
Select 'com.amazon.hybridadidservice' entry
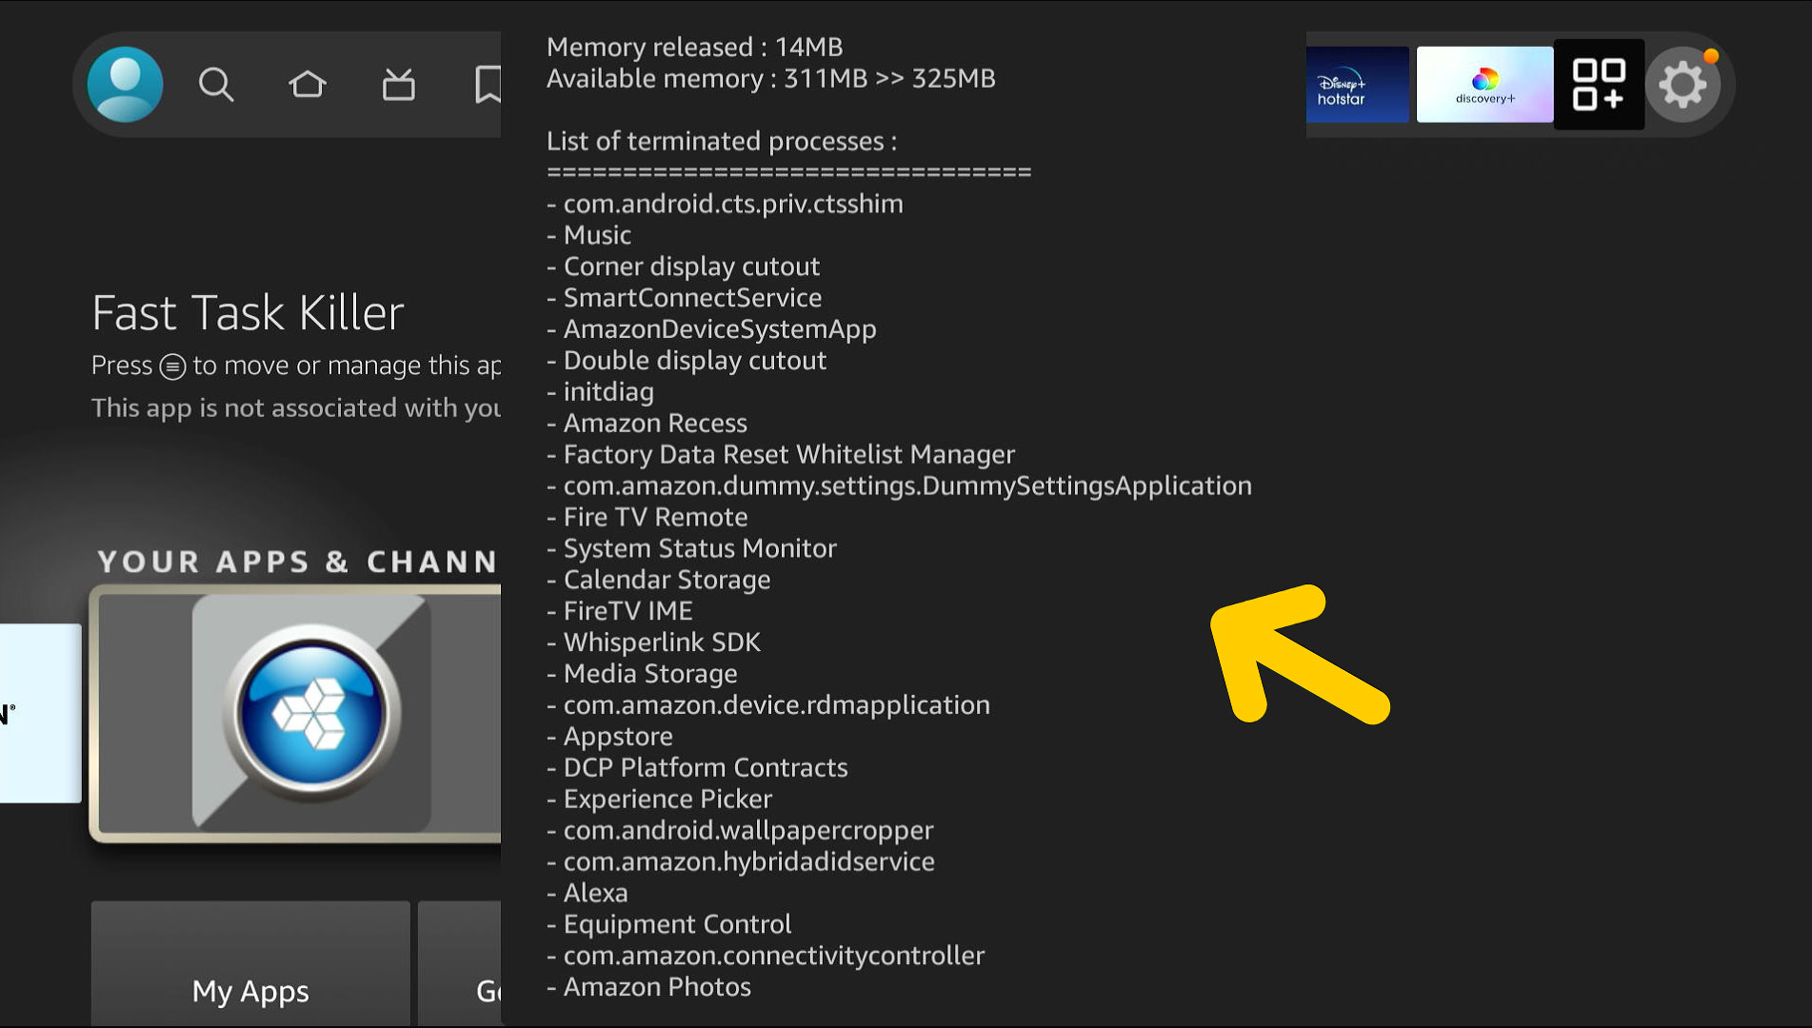tap(741, 862)
